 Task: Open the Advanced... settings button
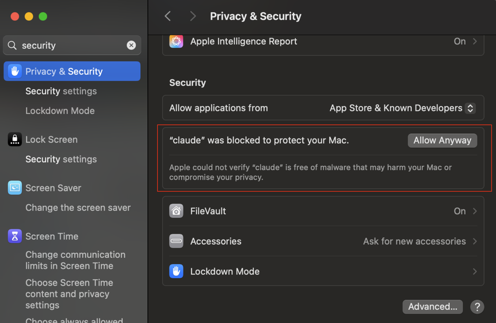coord(433,307)
